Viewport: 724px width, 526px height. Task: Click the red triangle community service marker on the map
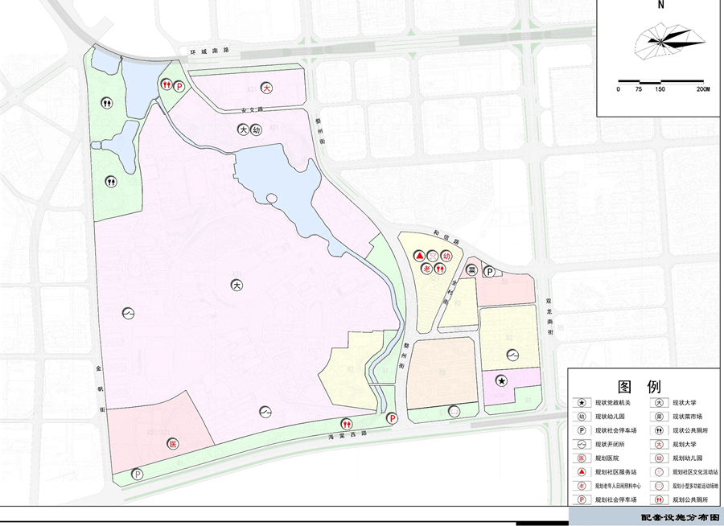click(x=419, y=256)
